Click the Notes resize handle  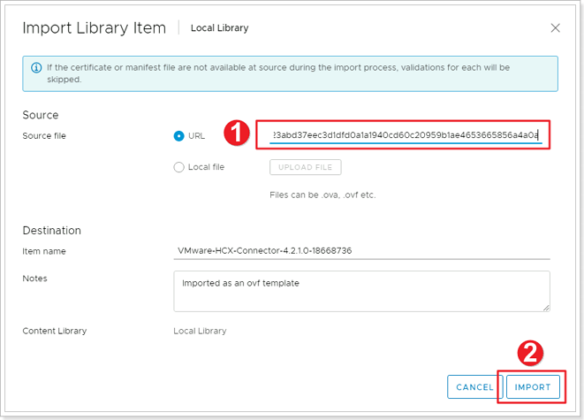coord(546,308)
